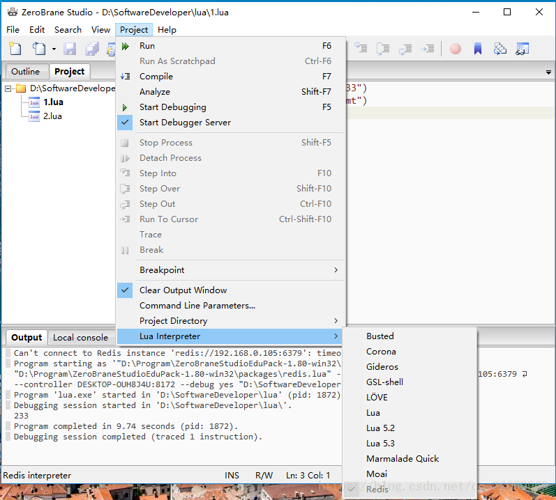Expand the Breakpoint submenu
Image resolution: width=556 pixels, height=500 pixels.
(x=230, y=270)
